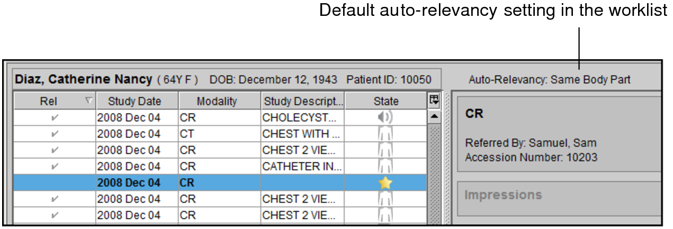
Task: Sort by Modality column header
Action: tap(220, 100)
